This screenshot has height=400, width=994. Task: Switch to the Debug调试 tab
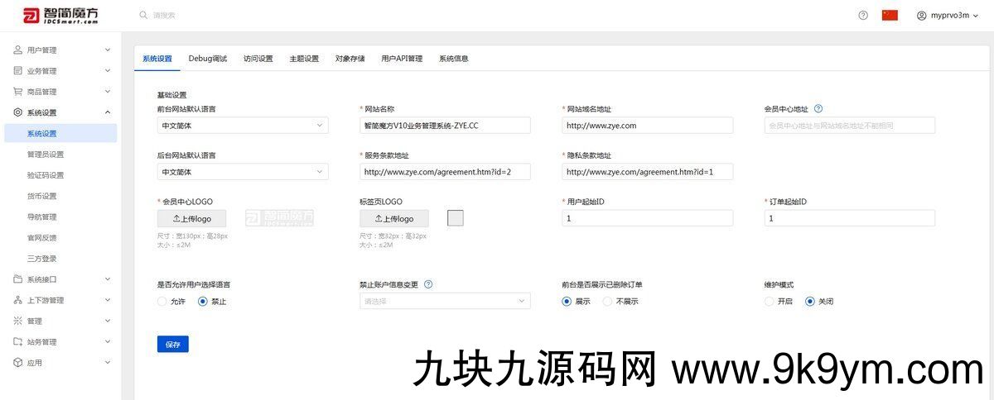tap(207, 59)
